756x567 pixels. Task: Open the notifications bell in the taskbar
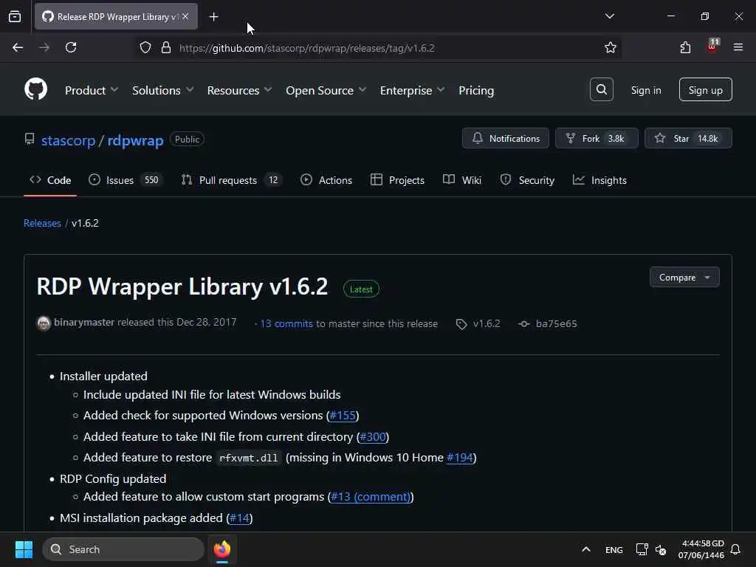(x=736, y=549)
